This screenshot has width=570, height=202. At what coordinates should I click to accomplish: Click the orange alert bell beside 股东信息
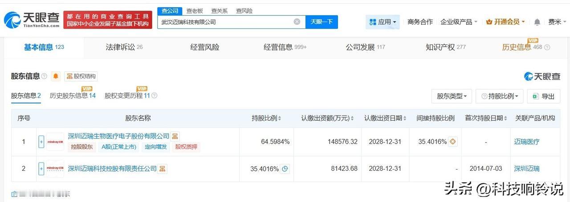point(56,76)
